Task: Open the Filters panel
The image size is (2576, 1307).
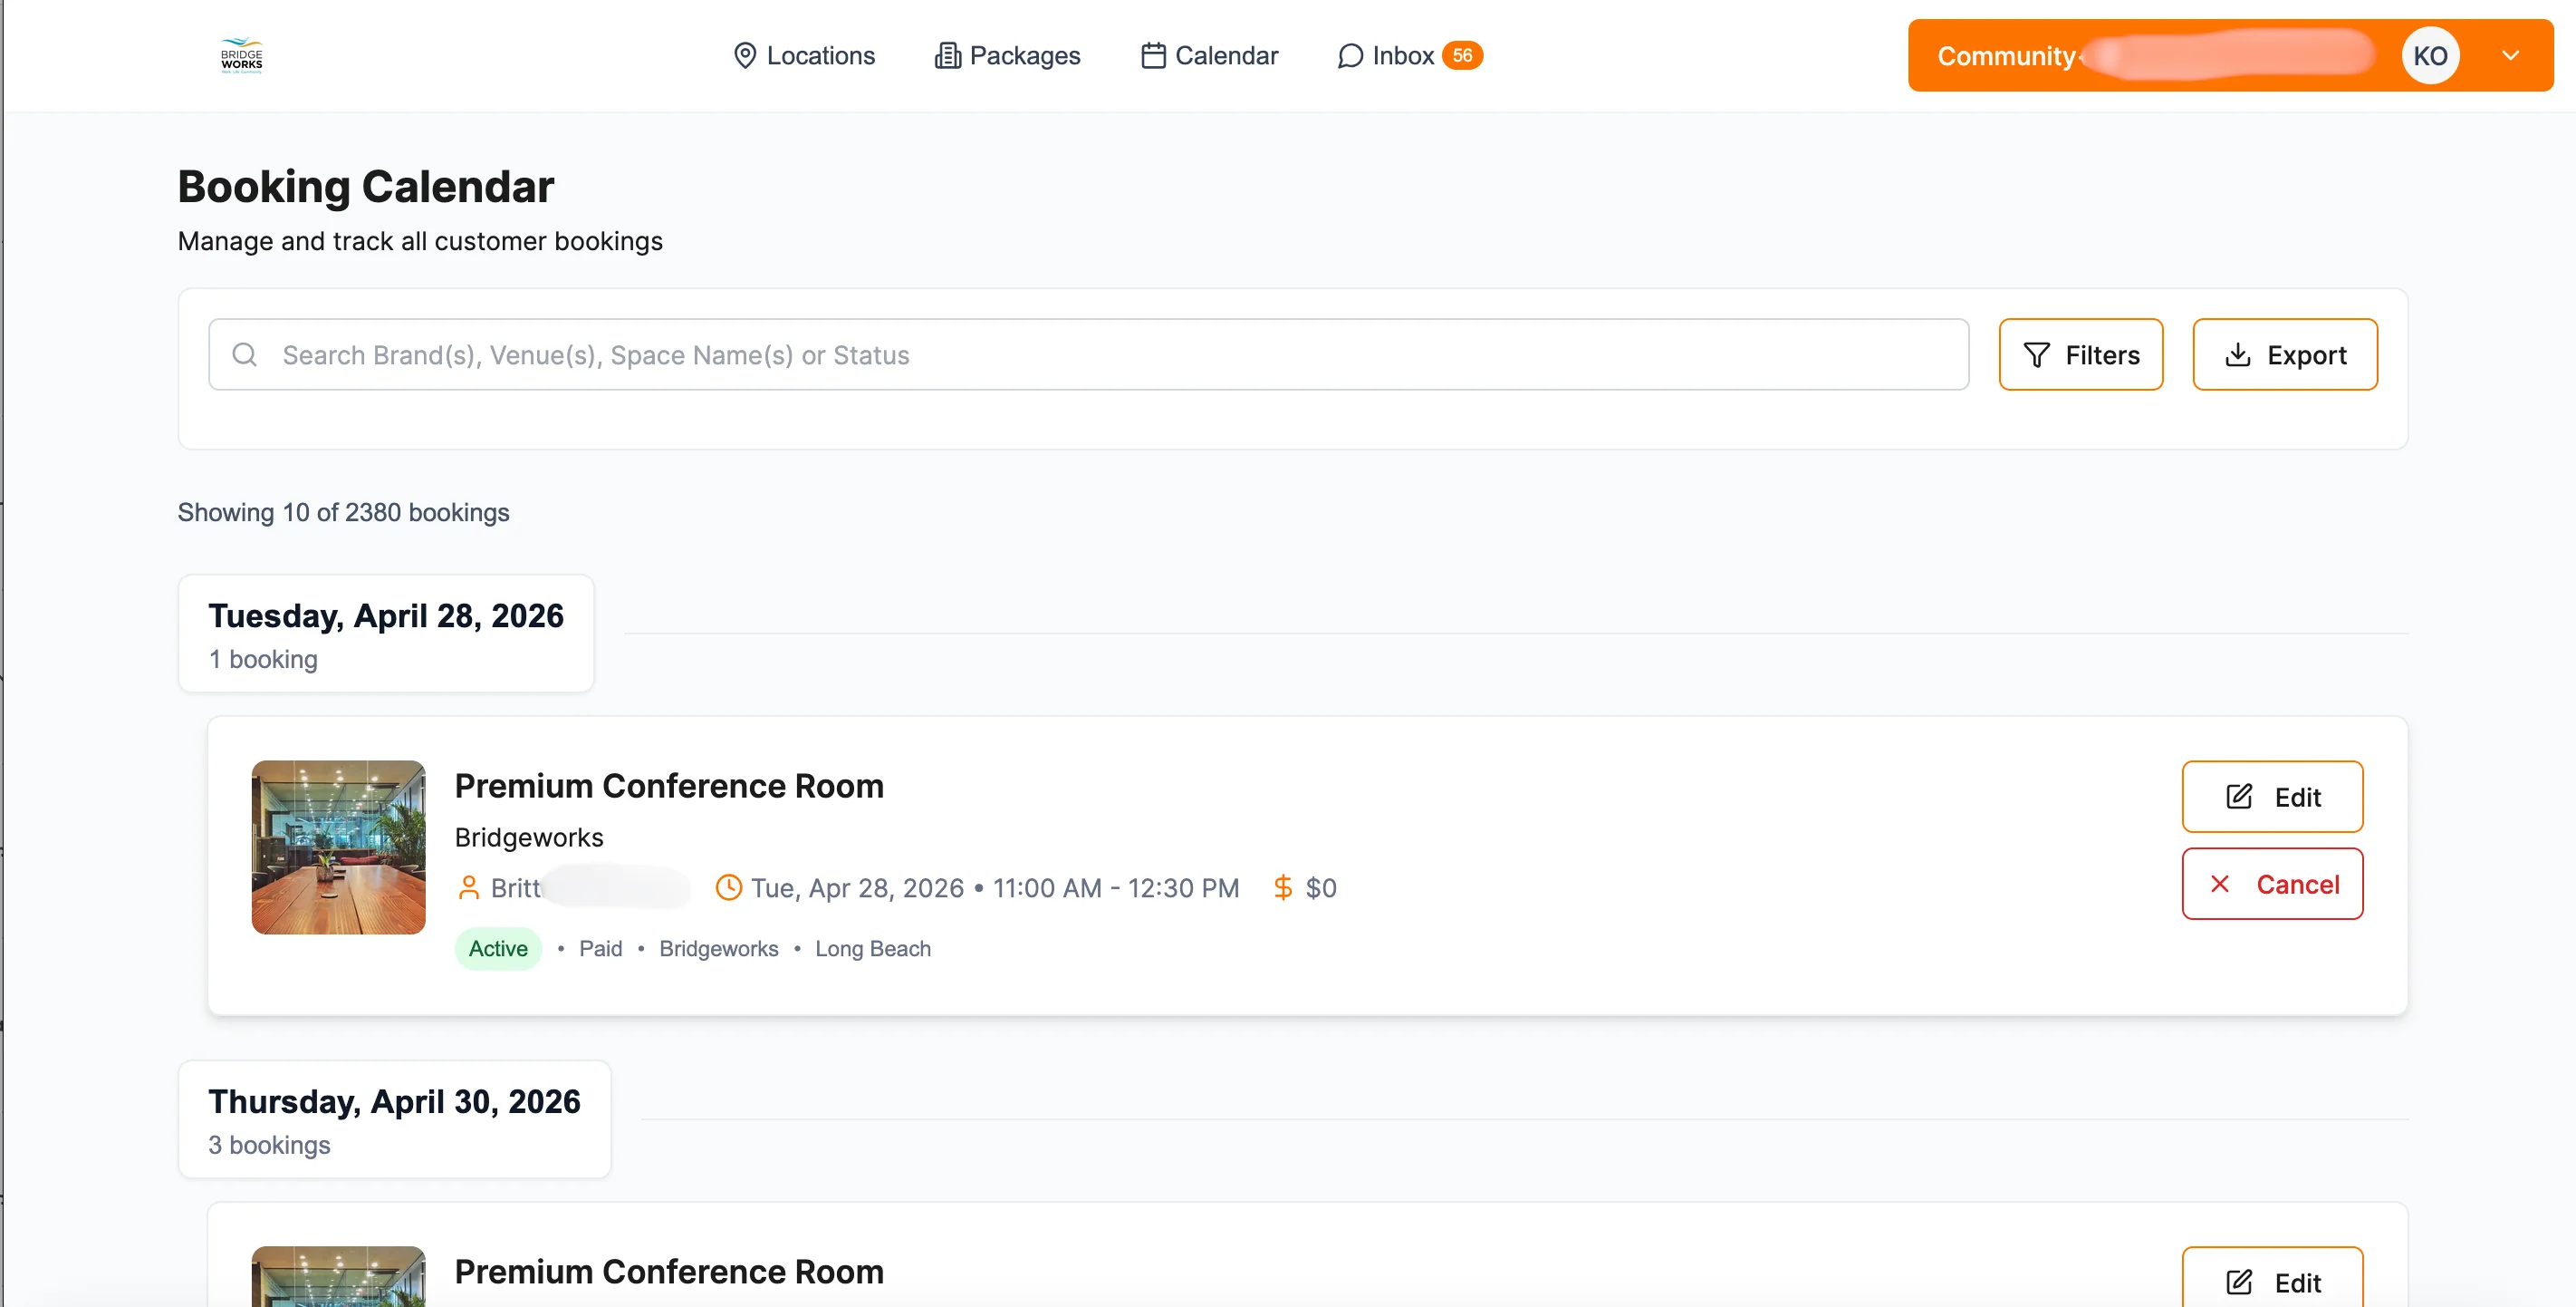Action: pyautogui.click(x=2081, y=355)
